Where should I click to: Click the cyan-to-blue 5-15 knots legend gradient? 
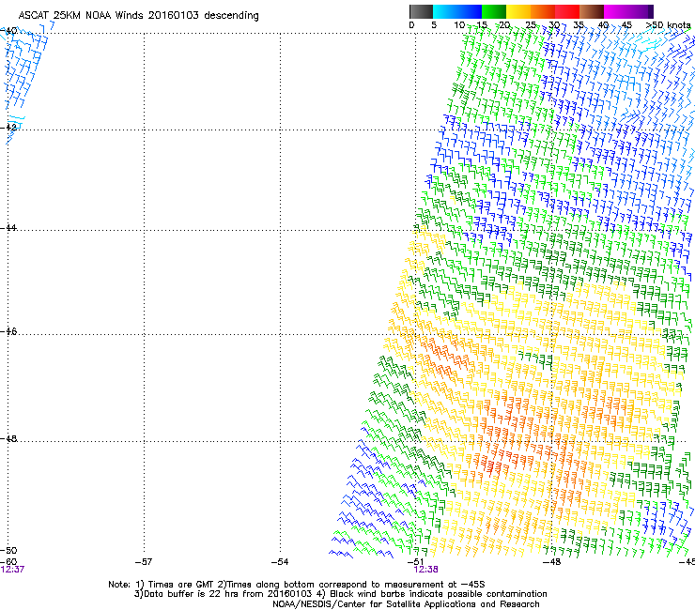(457, 11)
